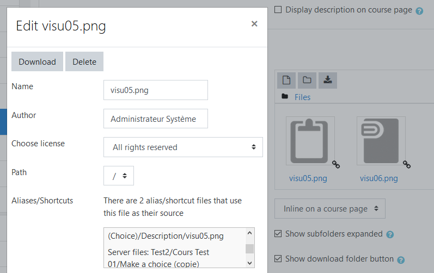Image resolution: width=434 pixels, height=273 pixels.
Task: Open the Choose license dropdown
Action: click(x=183, y=147)
